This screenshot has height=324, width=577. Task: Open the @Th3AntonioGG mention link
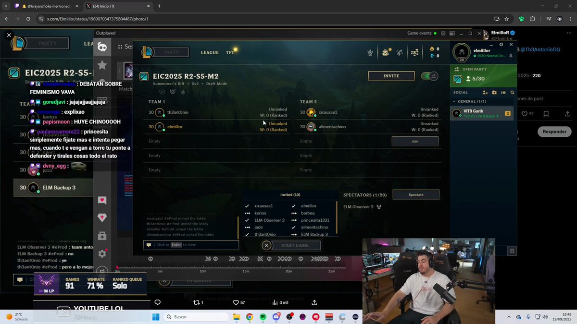(540, 49)
